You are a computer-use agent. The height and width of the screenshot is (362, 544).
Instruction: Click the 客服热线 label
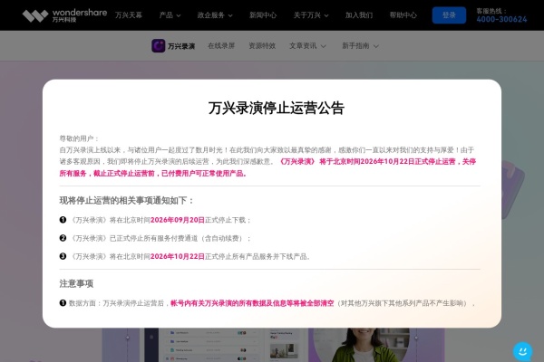click(491, 11)
